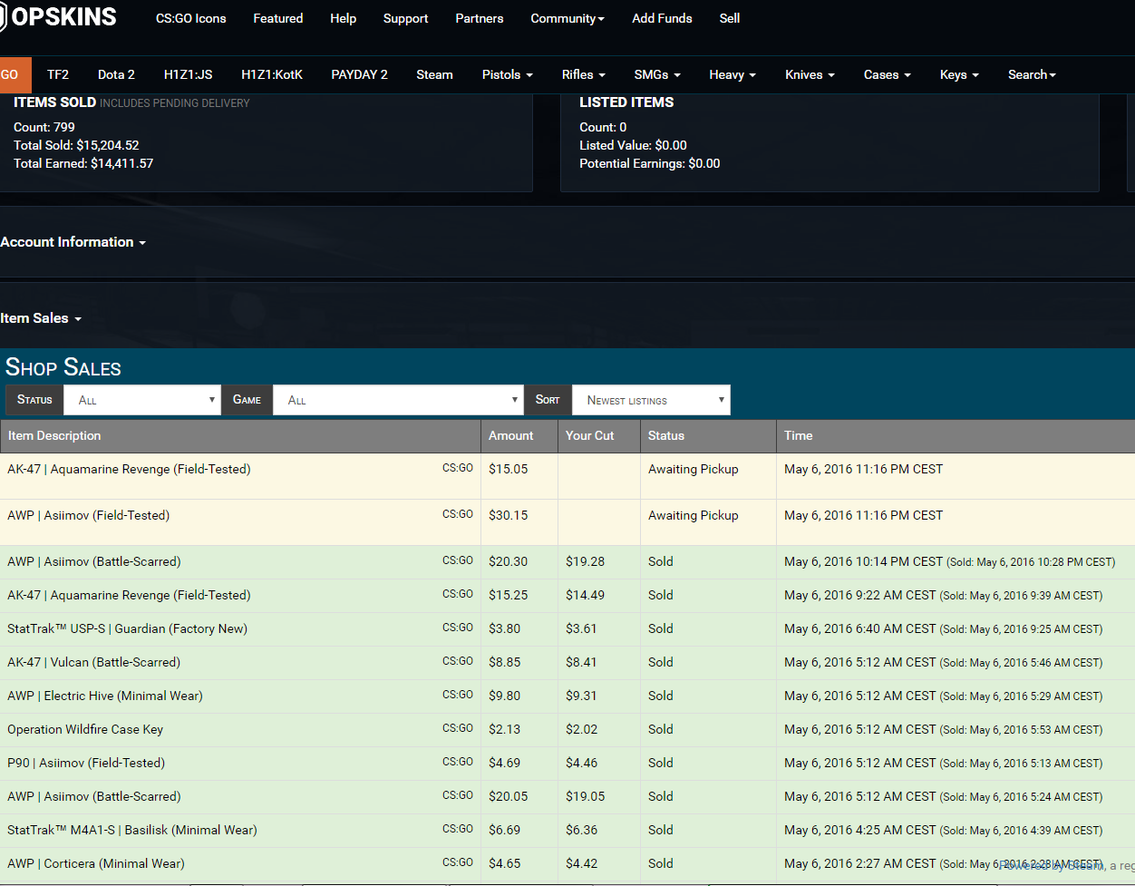This screenshot has height=886, width=1135.
Task: Expand the Heavy dropdown
Action: (x=732, y=74)
